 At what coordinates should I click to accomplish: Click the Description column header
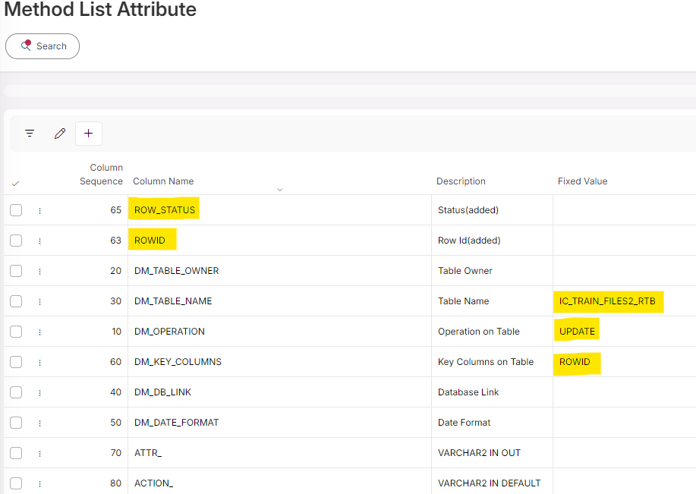[x=461, y=181]
